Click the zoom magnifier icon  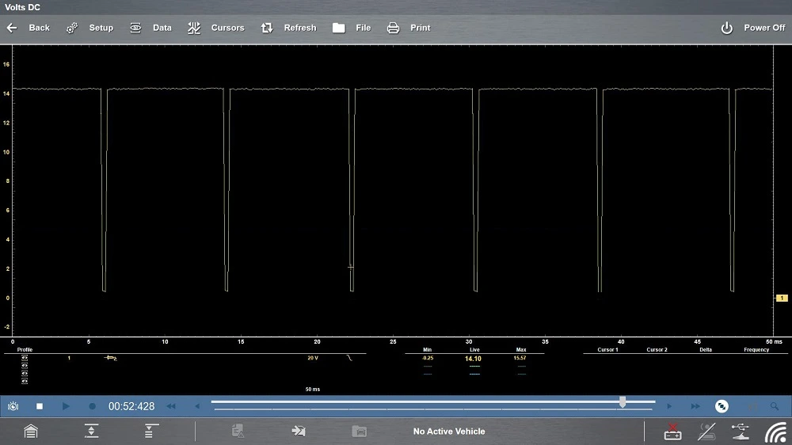[x=775, y=406]
